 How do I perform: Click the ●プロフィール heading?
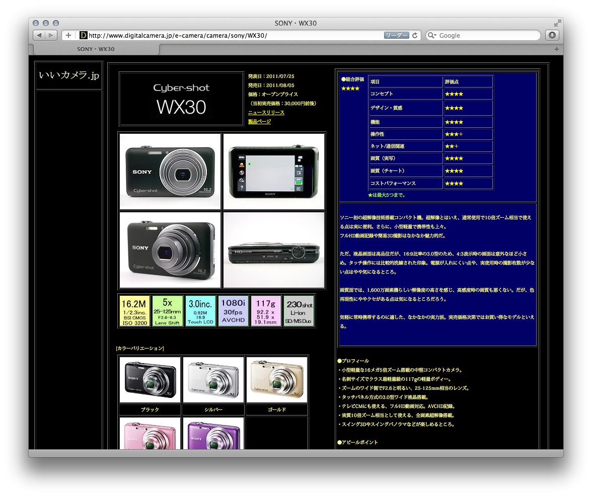pos(353,361)
